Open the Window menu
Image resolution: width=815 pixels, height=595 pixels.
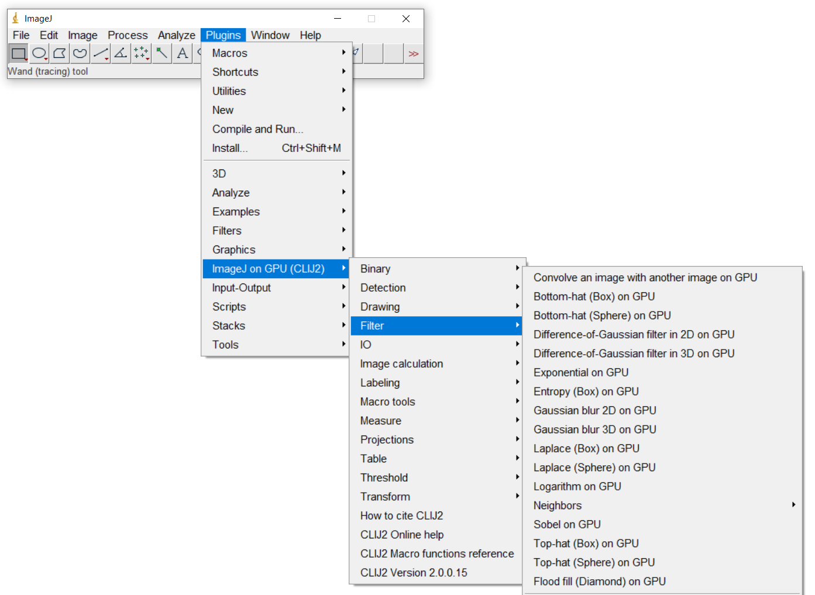point(270,35)
